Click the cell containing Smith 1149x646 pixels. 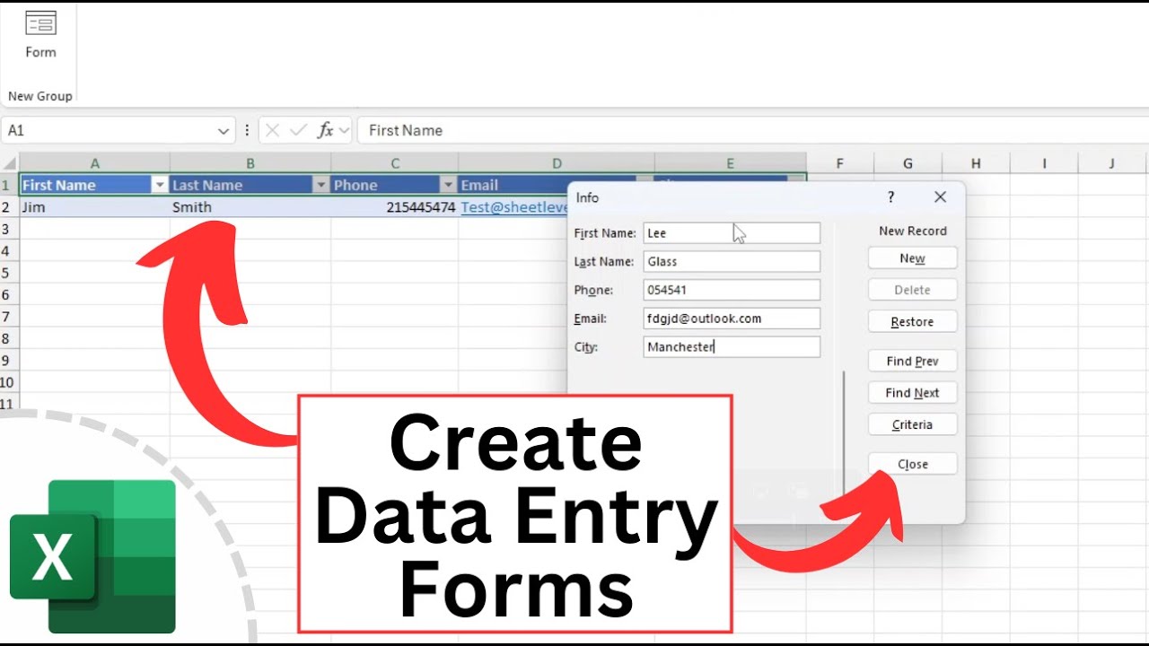pyautogui.click(x=250, y=207)
